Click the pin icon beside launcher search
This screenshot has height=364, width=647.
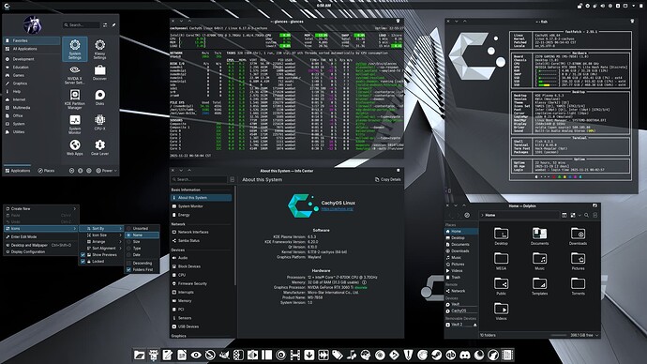point(113,25)
